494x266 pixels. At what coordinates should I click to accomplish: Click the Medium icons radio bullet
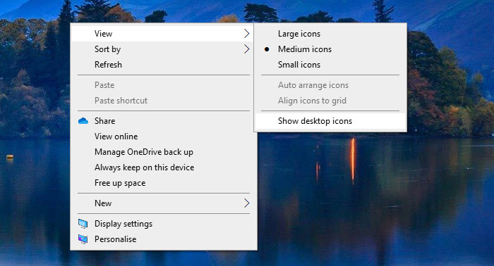click(267, 49)
